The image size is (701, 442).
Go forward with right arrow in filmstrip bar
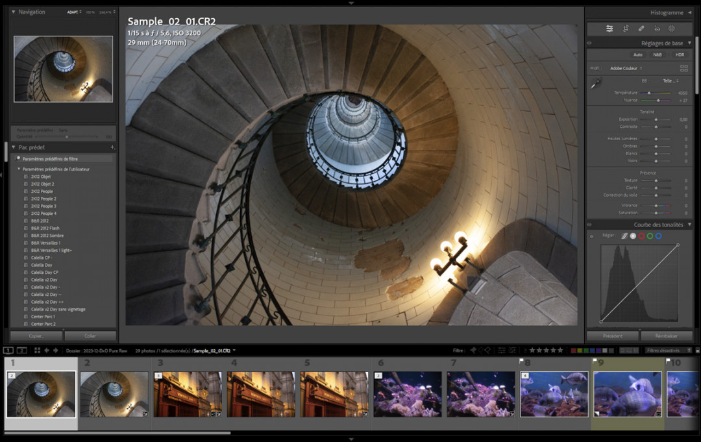pyautogui.click(x=55, y=350)
